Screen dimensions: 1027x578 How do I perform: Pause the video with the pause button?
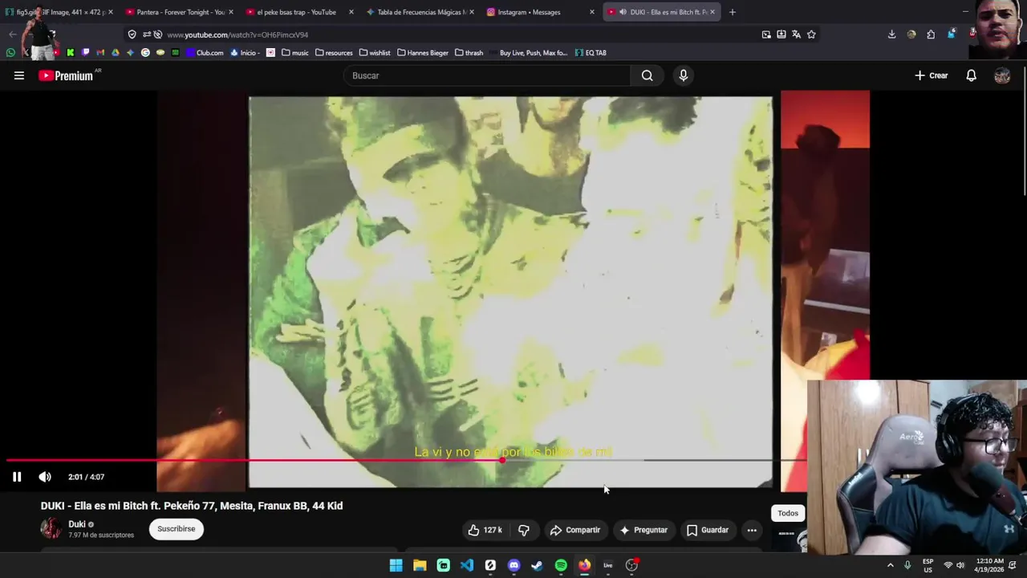[17, 477]
